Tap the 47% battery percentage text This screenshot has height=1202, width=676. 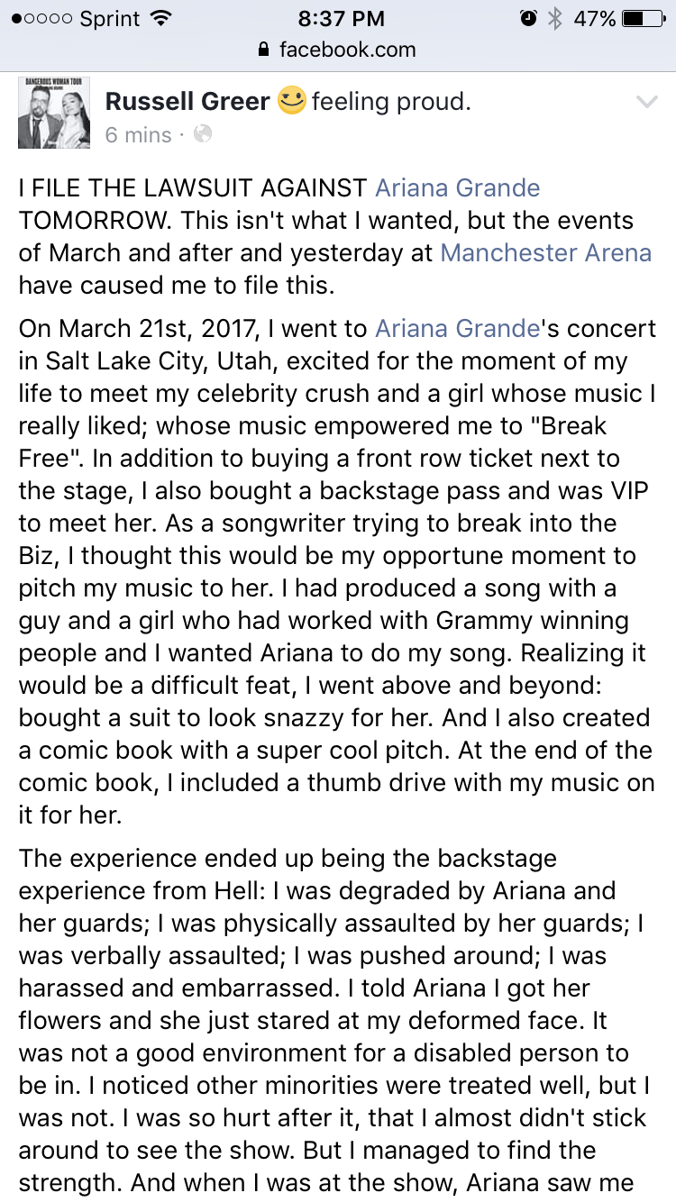594,18
